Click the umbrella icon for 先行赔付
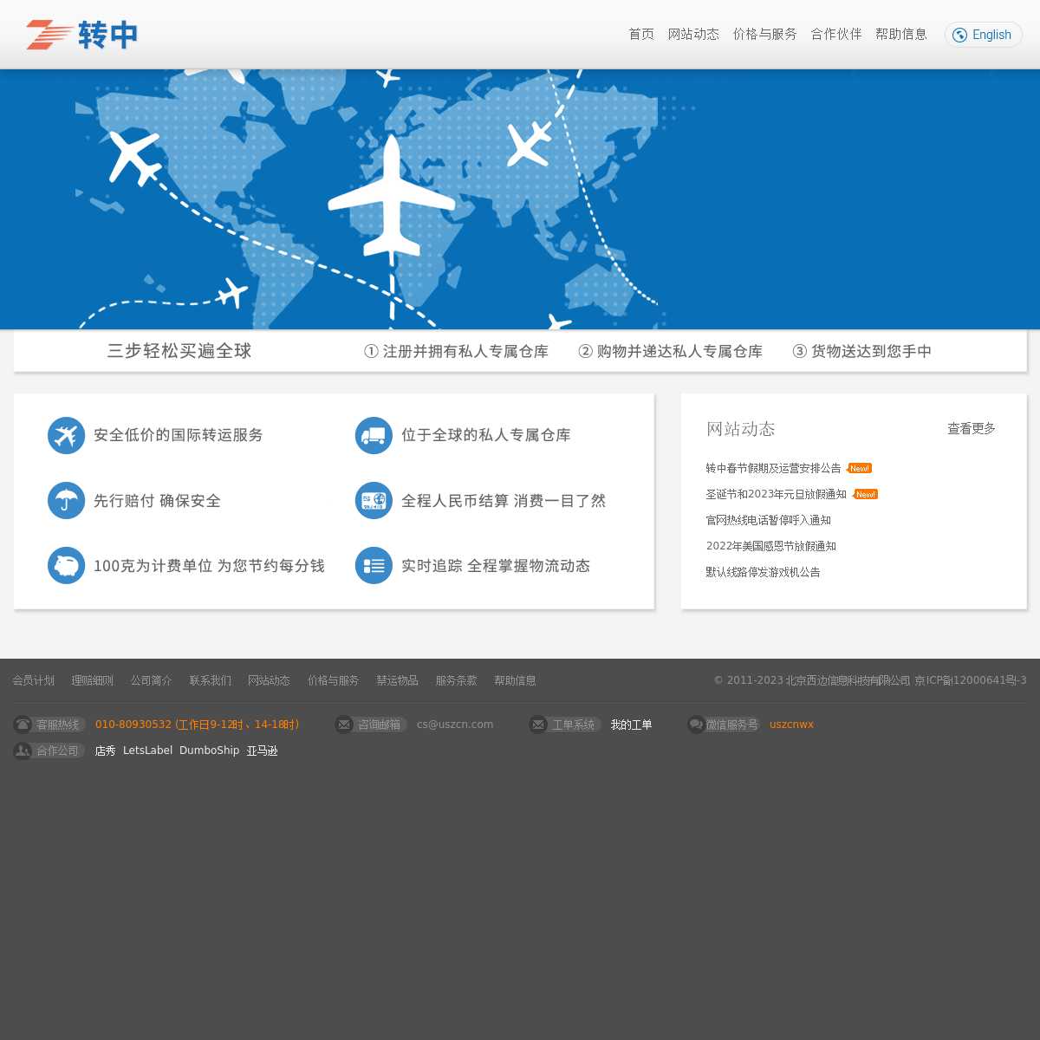The width and height of the screenshot is (1040, 1040). tap(67, 500)
